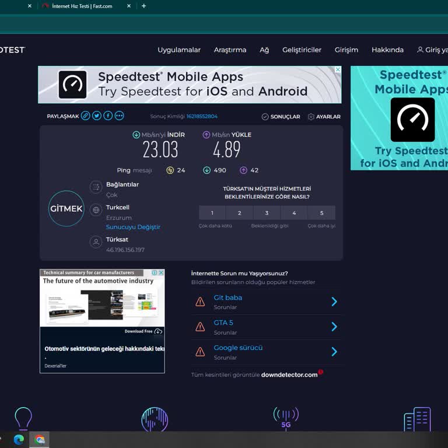
Task: Click Download Free in automotive ad
Action: pyautogui.click(x=143, y=331)
